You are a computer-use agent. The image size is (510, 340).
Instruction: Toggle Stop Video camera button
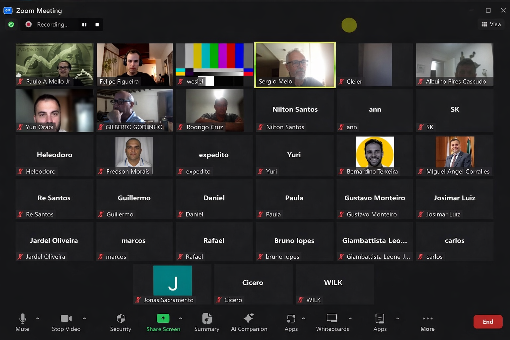pyautogui.click(x=66, y=319)
